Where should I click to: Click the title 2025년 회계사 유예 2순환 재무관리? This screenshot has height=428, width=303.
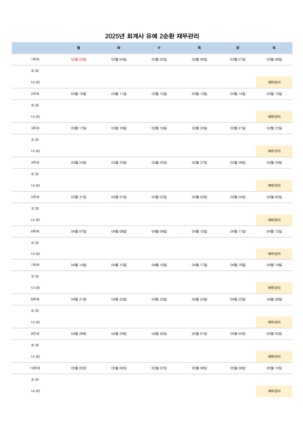coord(152,36)
